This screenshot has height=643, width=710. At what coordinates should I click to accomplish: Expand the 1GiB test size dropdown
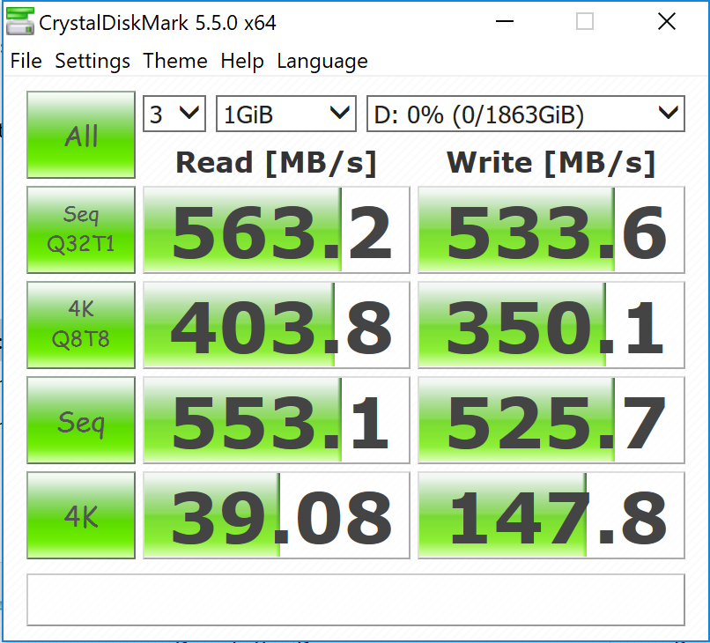click(286, 114)
